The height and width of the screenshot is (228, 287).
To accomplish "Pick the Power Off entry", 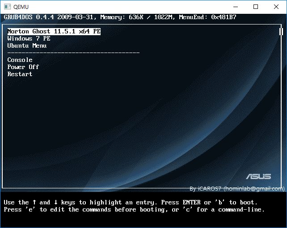I will [x=23, y=67].
